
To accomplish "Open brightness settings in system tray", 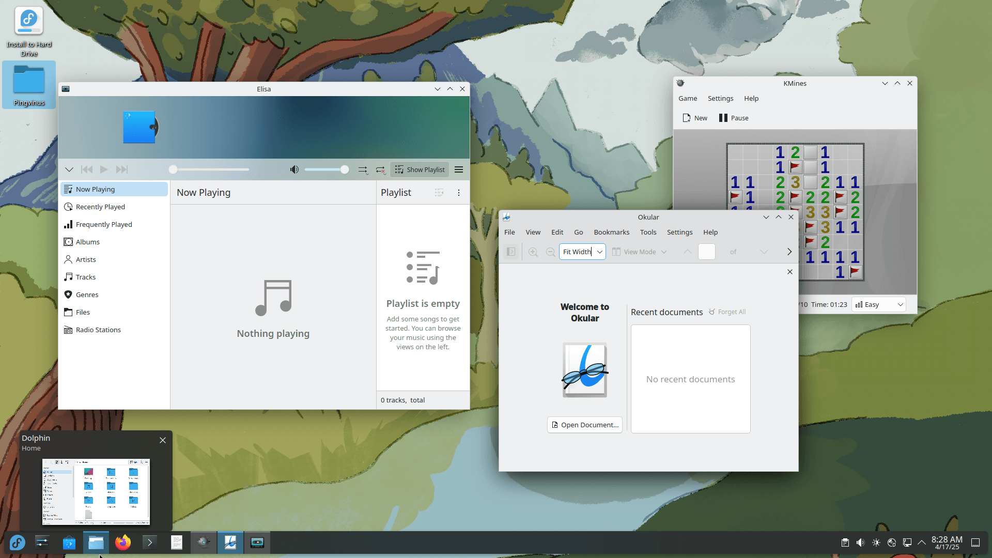I will click(876, 542).
